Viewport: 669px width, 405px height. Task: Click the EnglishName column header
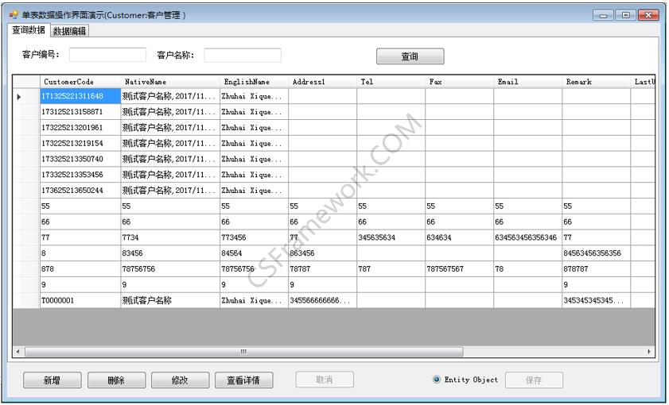[253, 82]
